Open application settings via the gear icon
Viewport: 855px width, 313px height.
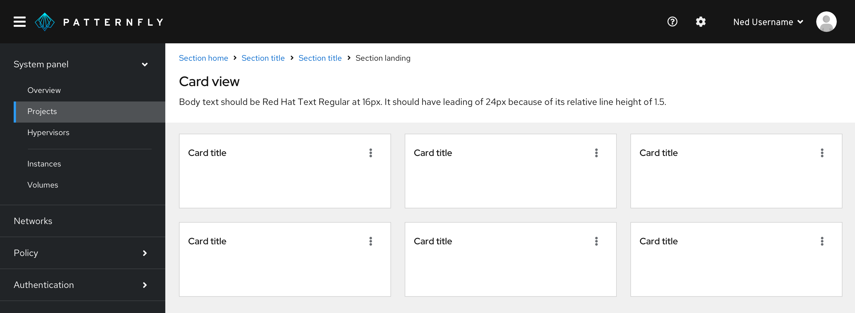(x=701, y=21)
